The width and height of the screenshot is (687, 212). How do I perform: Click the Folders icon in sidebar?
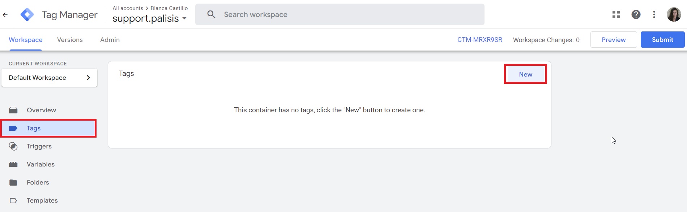(x=13, y=182)
